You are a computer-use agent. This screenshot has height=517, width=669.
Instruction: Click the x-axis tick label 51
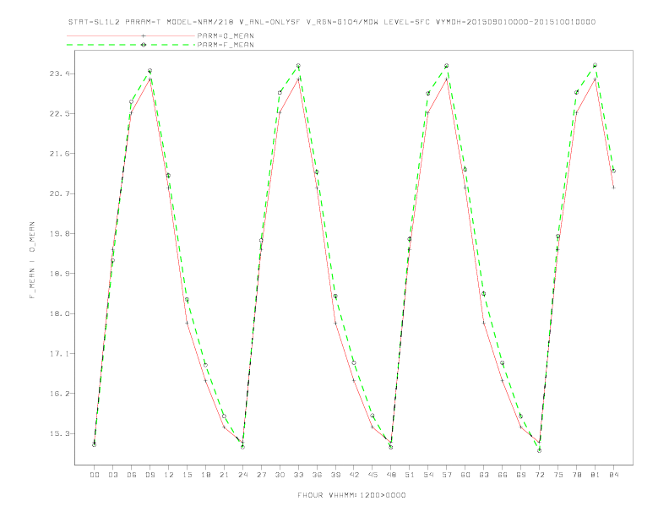410,475
